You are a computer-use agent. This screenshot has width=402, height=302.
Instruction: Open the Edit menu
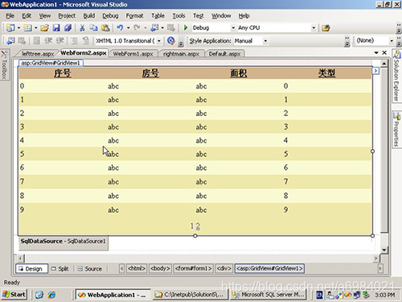click(x=27, y=16)
